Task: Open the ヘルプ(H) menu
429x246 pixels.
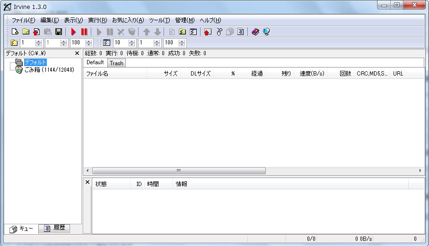Action: [x=210, y=20]
